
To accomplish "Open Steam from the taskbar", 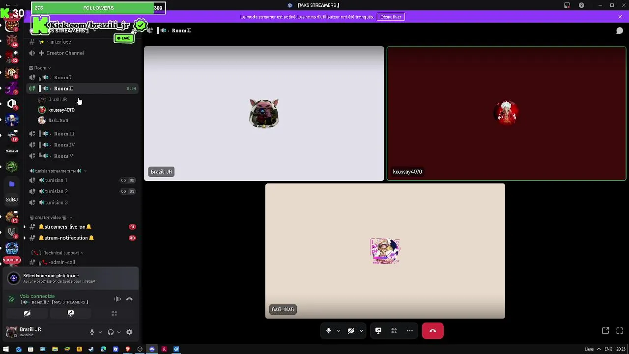I will coord(91,350).
